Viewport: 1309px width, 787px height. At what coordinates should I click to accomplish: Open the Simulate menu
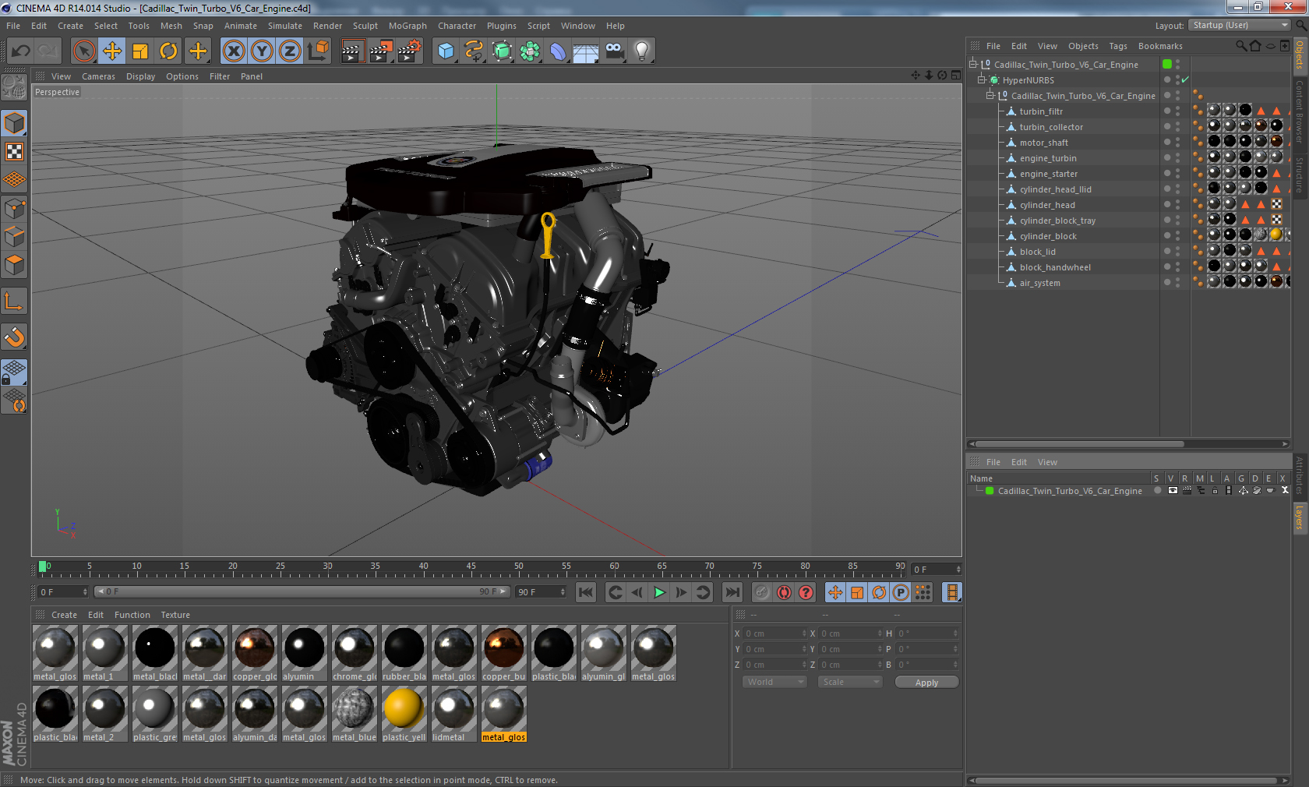[285, 26]
